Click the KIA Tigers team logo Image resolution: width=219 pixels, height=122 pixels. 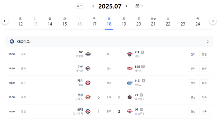point(130,54)
